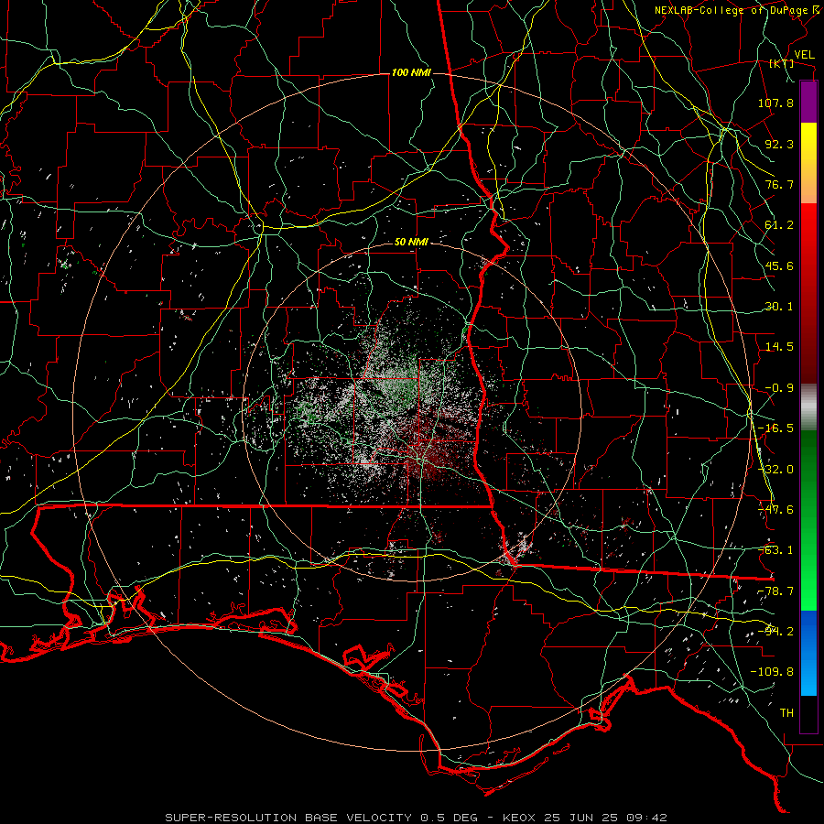Click the purple segment of the color bar
Screen dimensions: 824x824
808,102
